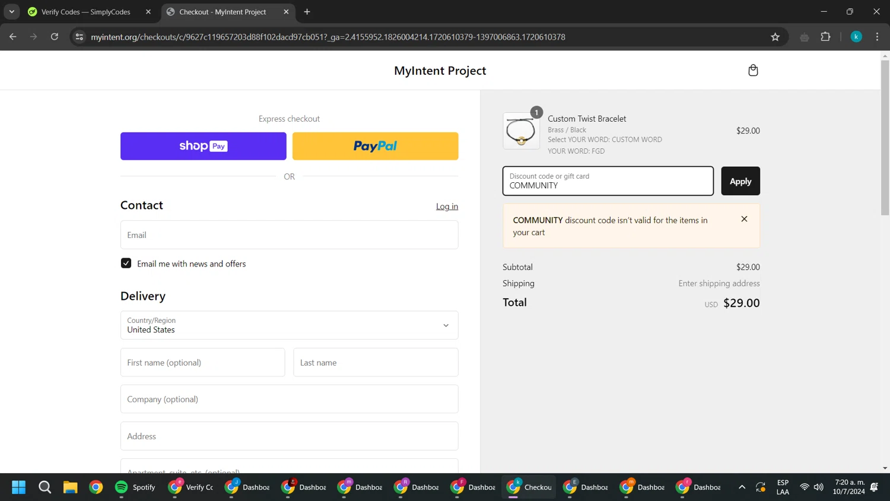Focus the Last name field
Image resolution: width=890 pixels, height=501 pixels.
(376, 362)
